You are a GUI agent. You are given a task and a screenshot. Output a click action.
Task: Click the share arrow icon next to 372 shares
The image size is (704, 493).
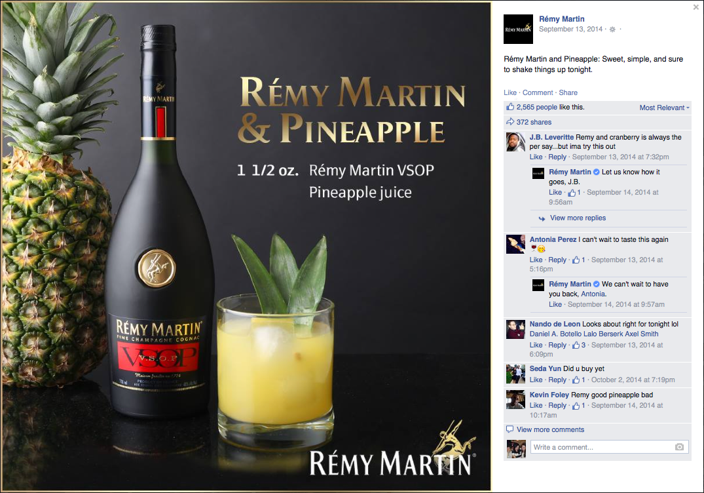(510, 122)
